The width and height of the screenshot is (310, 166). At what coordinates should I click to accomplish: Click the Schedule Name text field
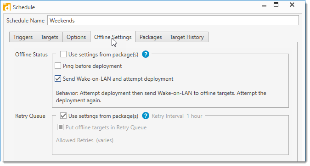pyautogui.click(x=173, y=20)
